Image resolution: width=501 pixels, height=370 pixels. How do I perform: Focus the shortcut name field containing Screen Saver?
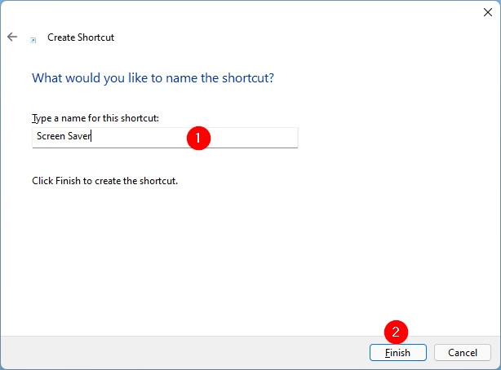click(x=165, y=138)
